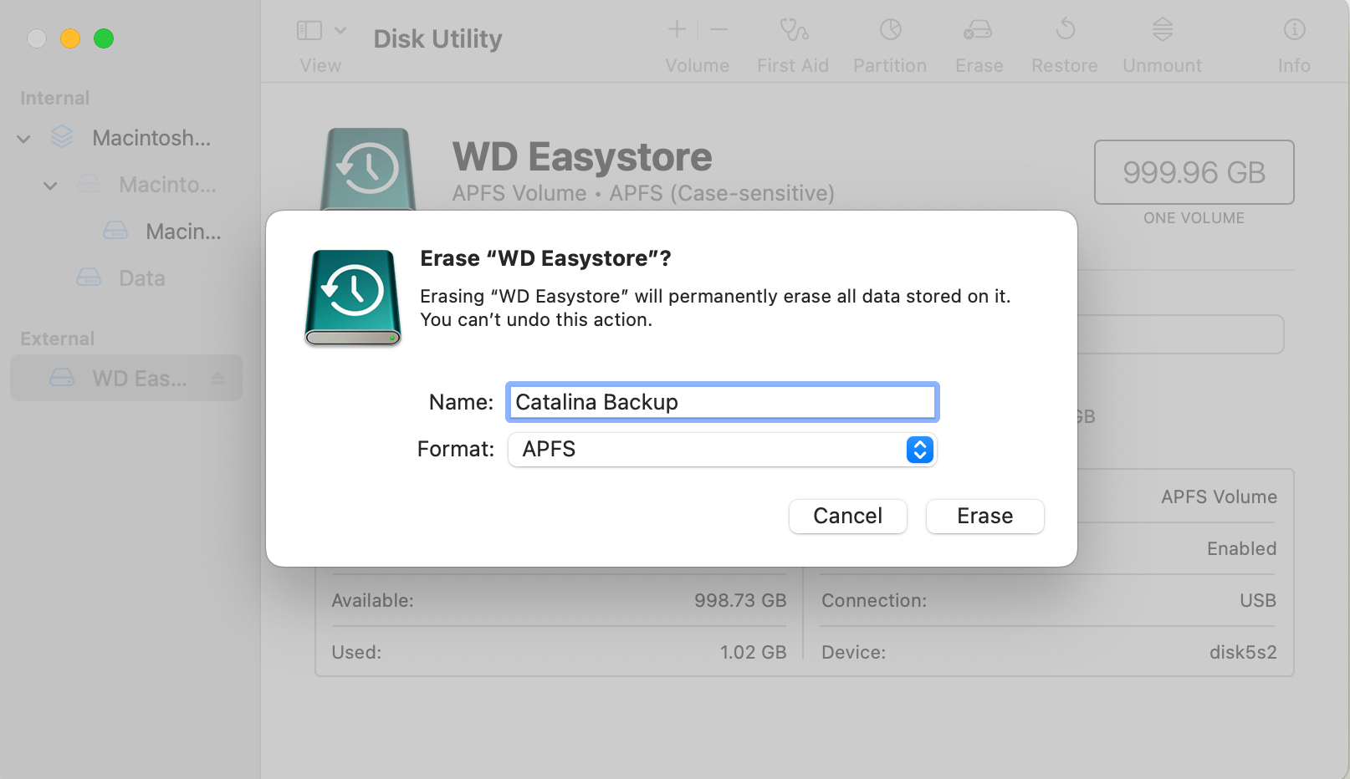Add a volume with the plus icon
1350x779 pixels.
click(x=676, y=29)
